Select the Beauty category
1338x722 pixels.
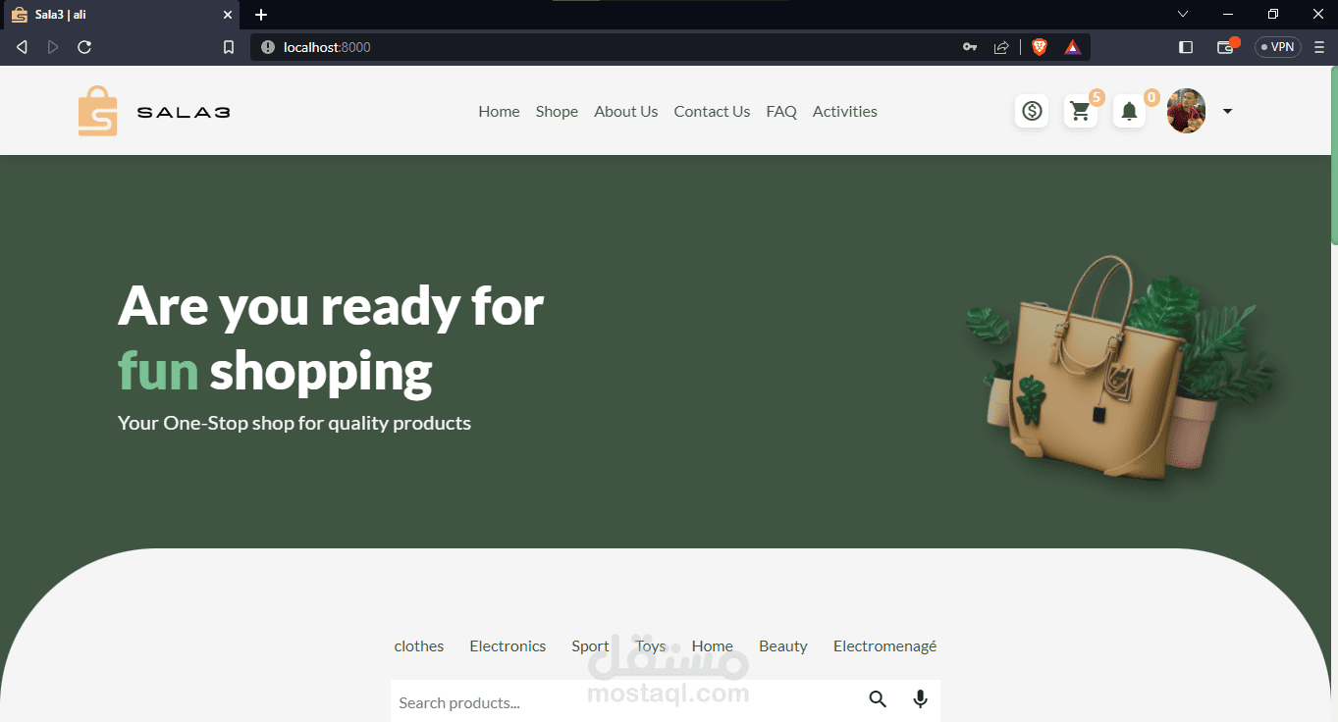click(x=782, y=645)
